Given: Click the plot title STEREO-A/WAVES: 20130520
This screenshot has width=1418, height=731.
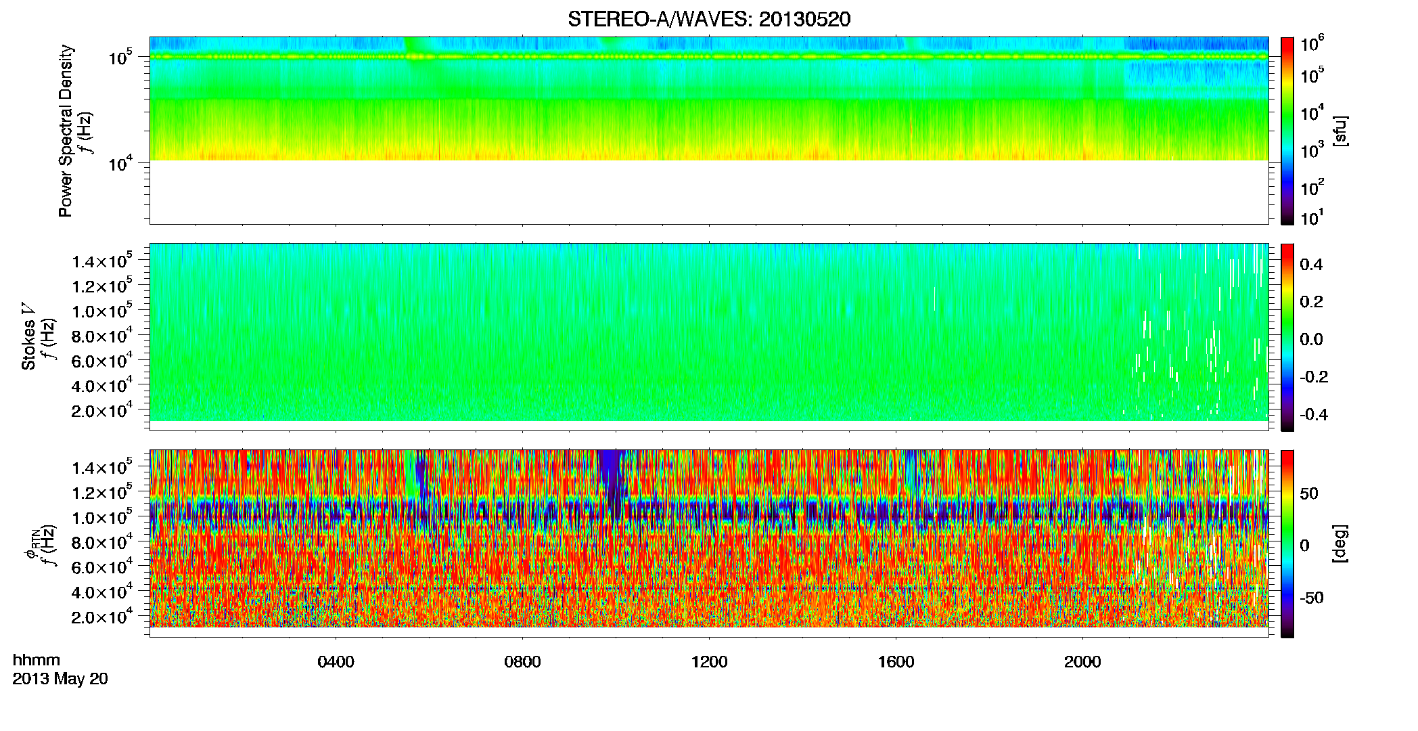Looking at the screenshot, I should pos(709,20).
